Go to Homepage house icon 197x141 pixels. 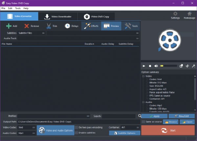point(189,14)
